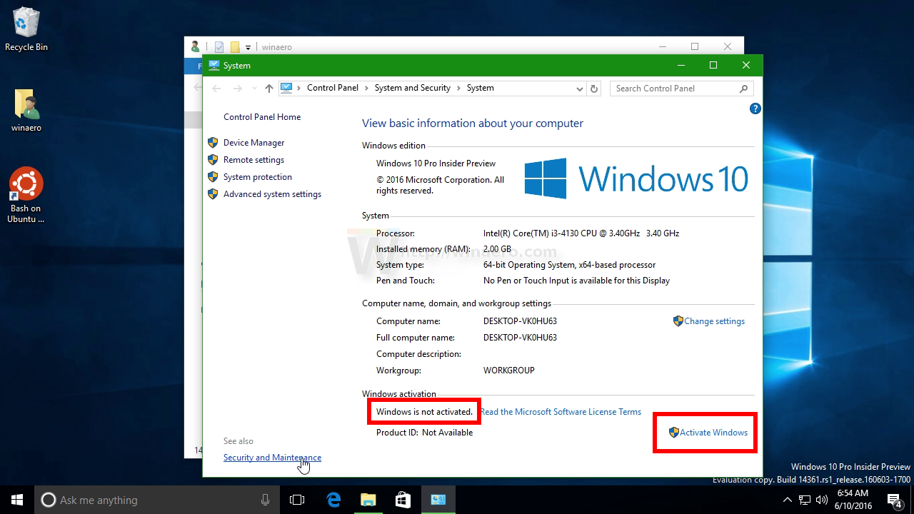Open Action Center from the system tray
Screen dimensions: 914x514
pos(893,500)
